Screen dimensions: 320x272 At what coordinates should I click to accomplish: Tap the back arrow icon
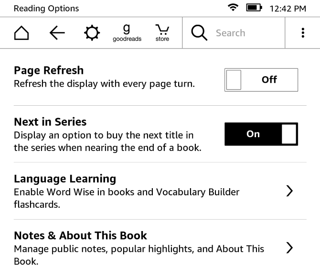click(x=57, y=33)
